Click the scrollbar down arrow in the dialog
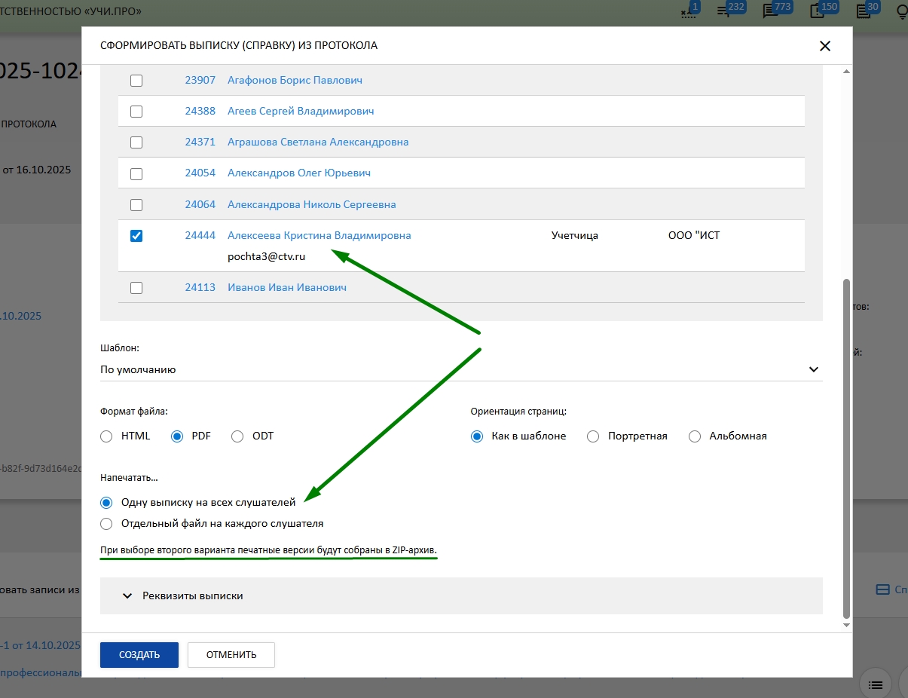Viewport: 908px width, 698px height. tap(845, 625)
